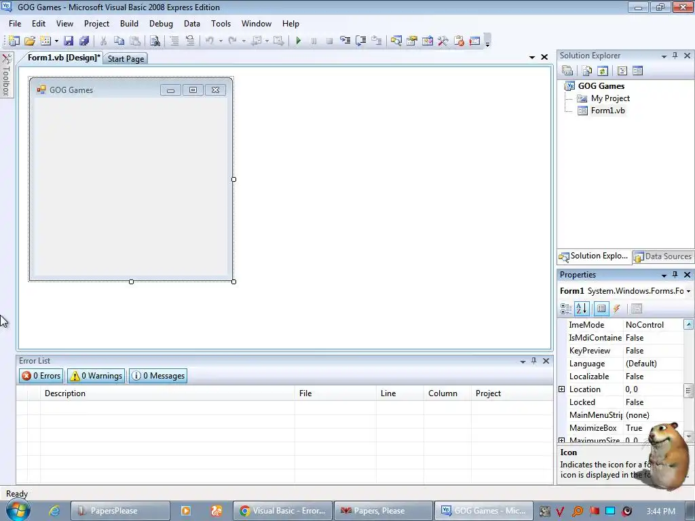Click the MaximizeBox property row
The image size is (695, 521).
[x=620, y=428]
